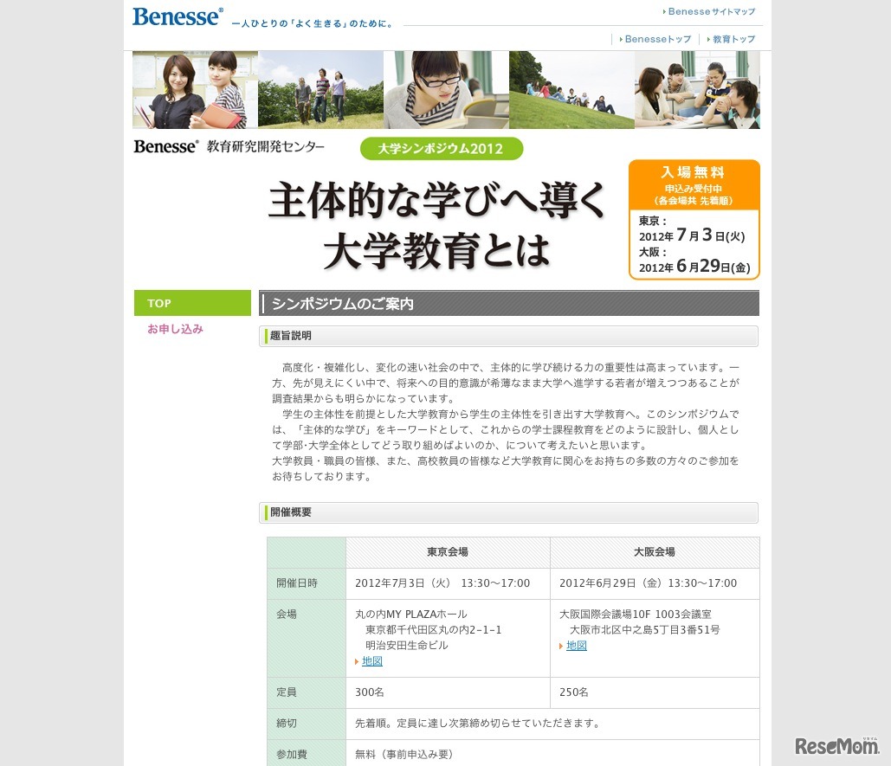Screen dimensions: 891x766
Task: Click the 大学シンポジウム2012 green badge
Action: point(442,148)
